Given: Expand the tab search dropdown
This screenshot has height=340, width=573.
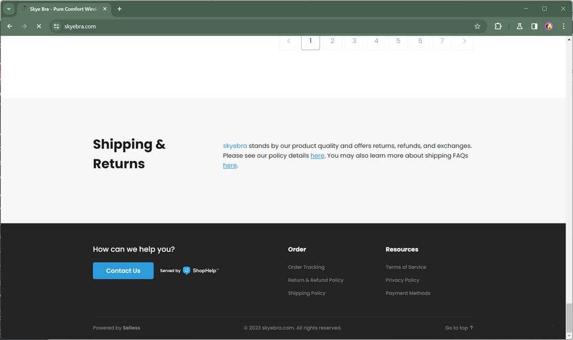Looking at the screenshot, I should point(9,9).
